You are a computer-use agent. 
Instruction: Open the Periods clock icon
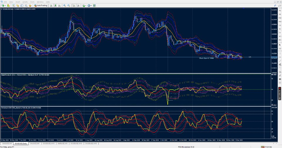89,6
